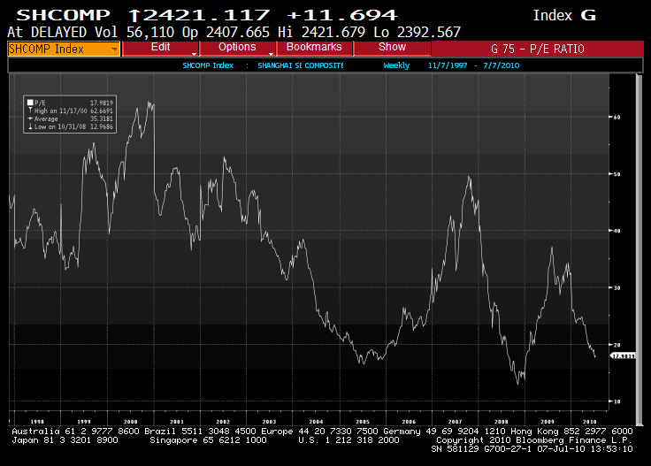Click the Vol 56,110 value
The height and width of the screenshot is (466, 651).
135,32
